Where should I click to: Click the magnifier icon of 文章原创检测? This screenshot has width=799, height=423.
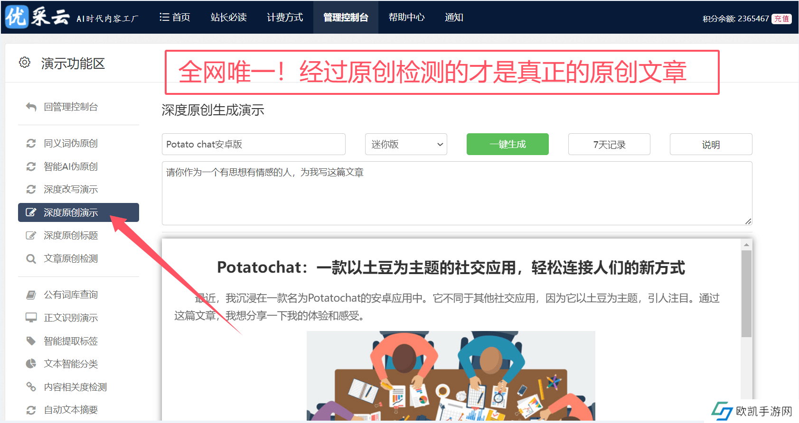pyautogui.click(x=31, y=258)
